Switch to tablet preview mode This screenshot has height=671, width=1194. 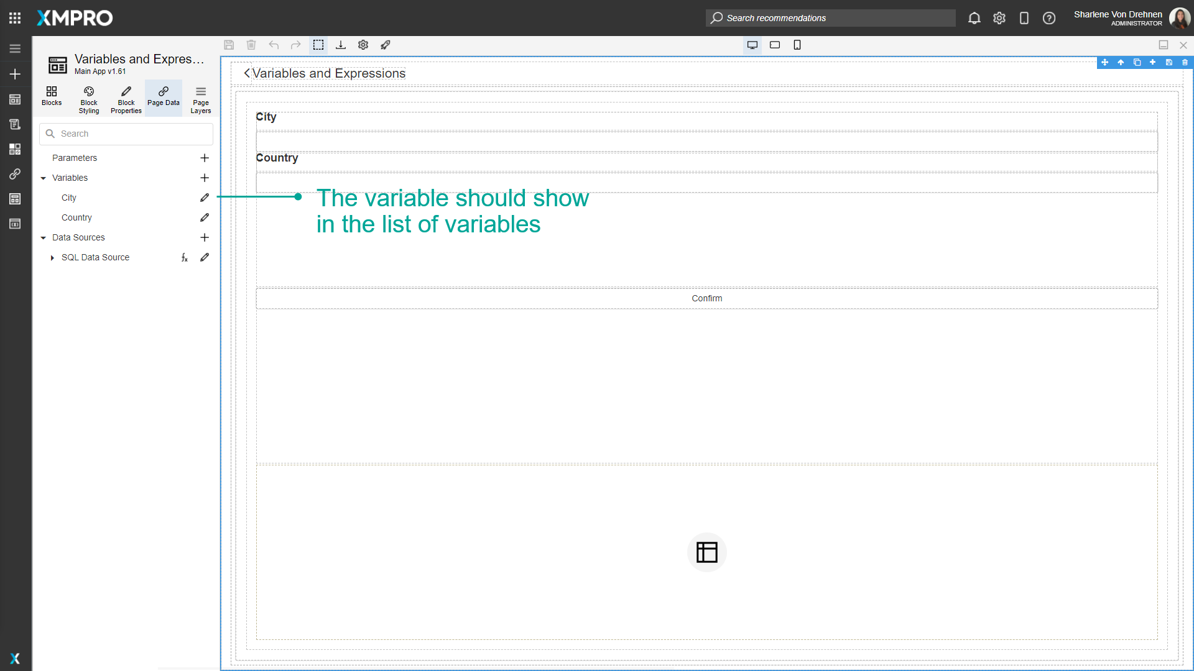point(775,45)
